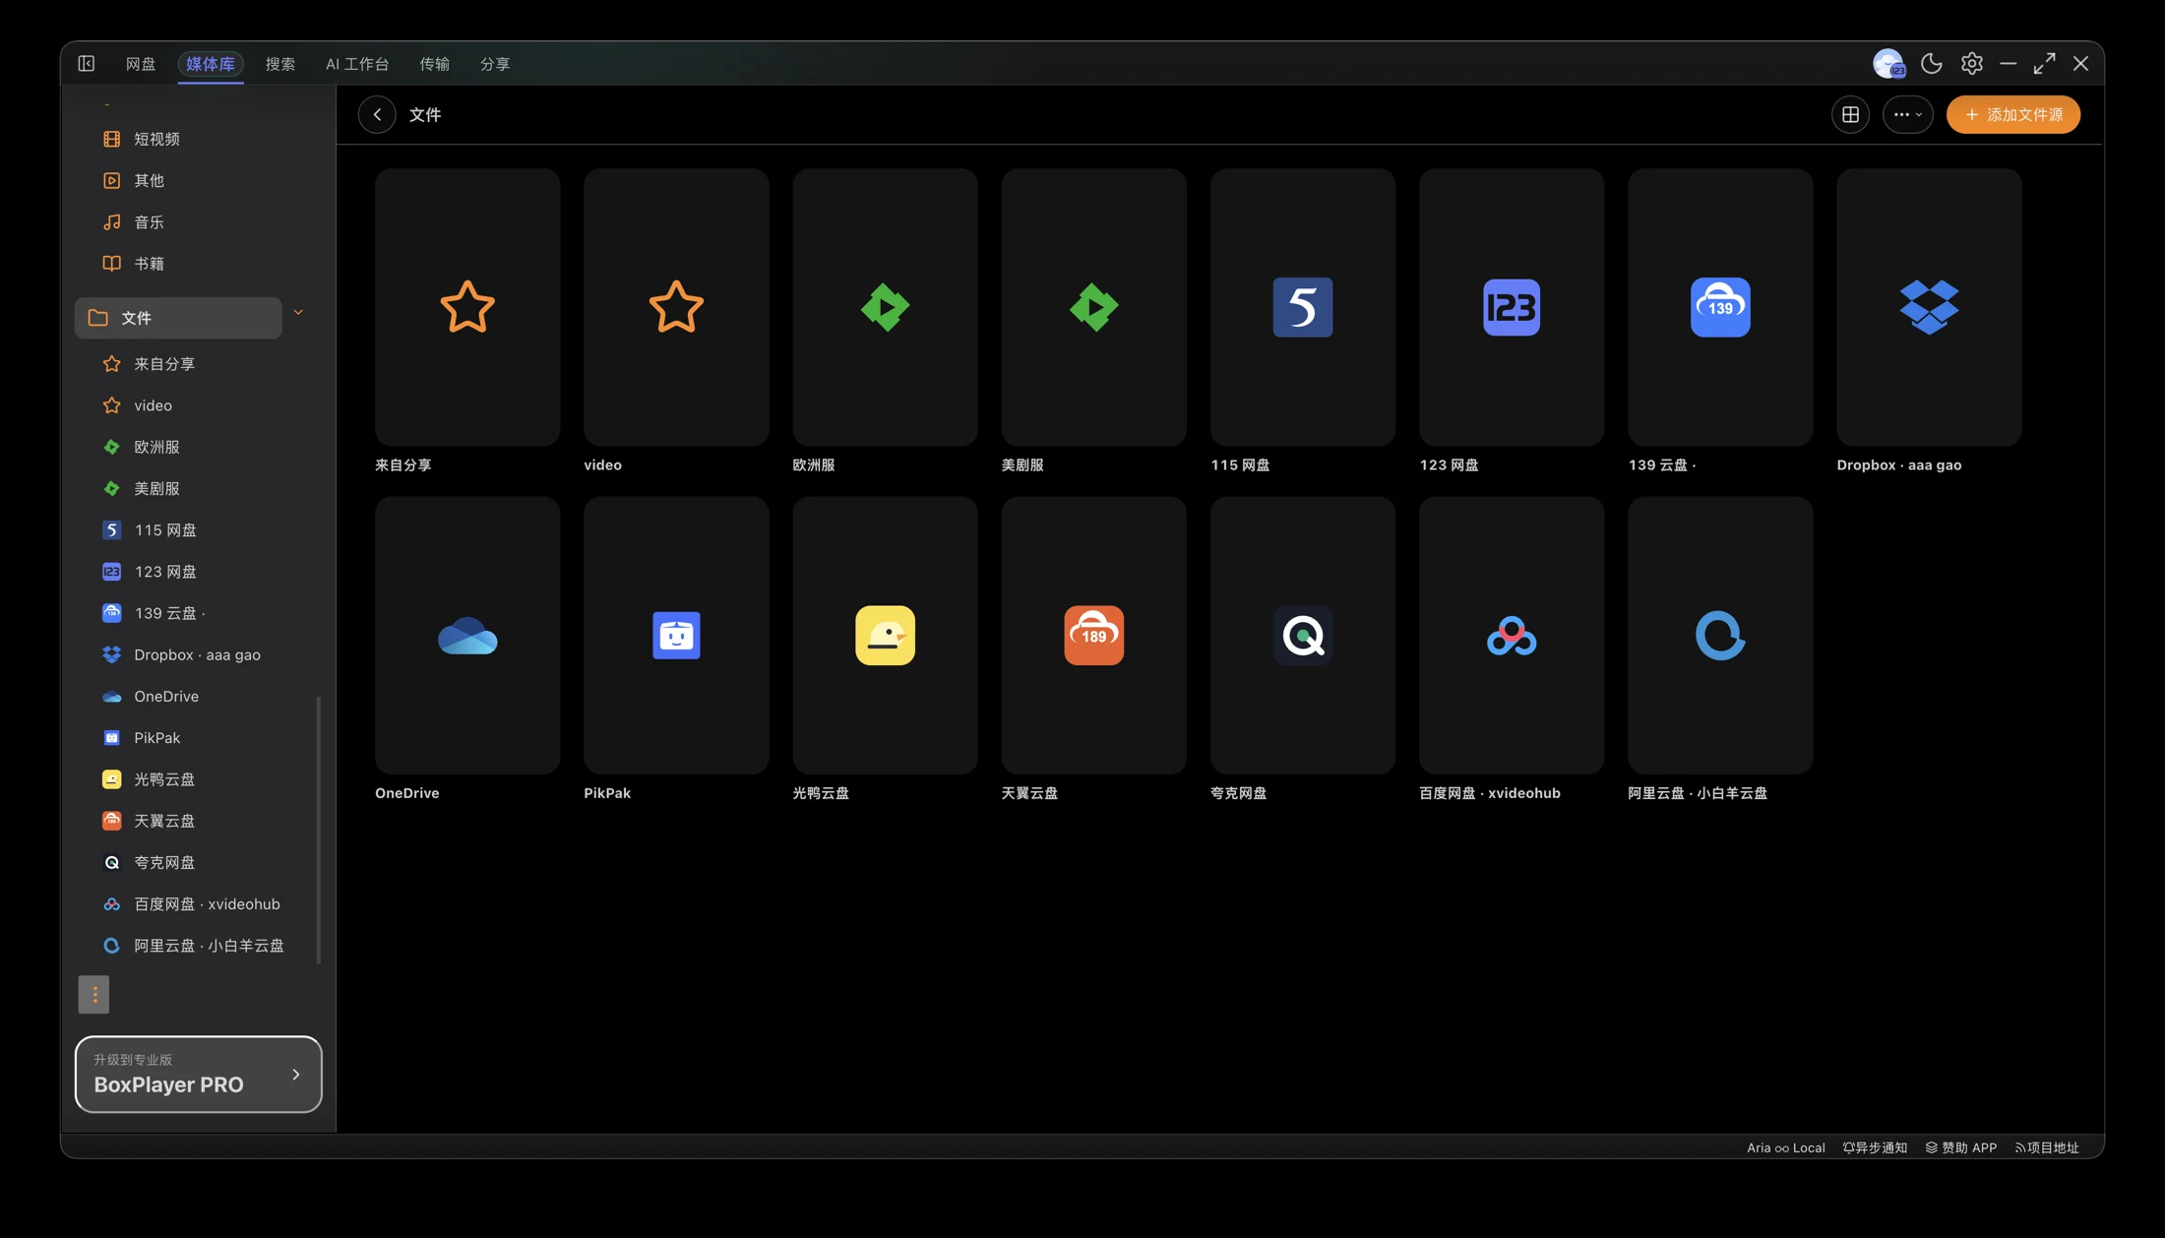Open 欧洲服 card icon

[x=885, y=306]
